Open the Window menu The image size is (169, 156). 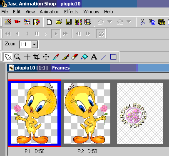91,12
